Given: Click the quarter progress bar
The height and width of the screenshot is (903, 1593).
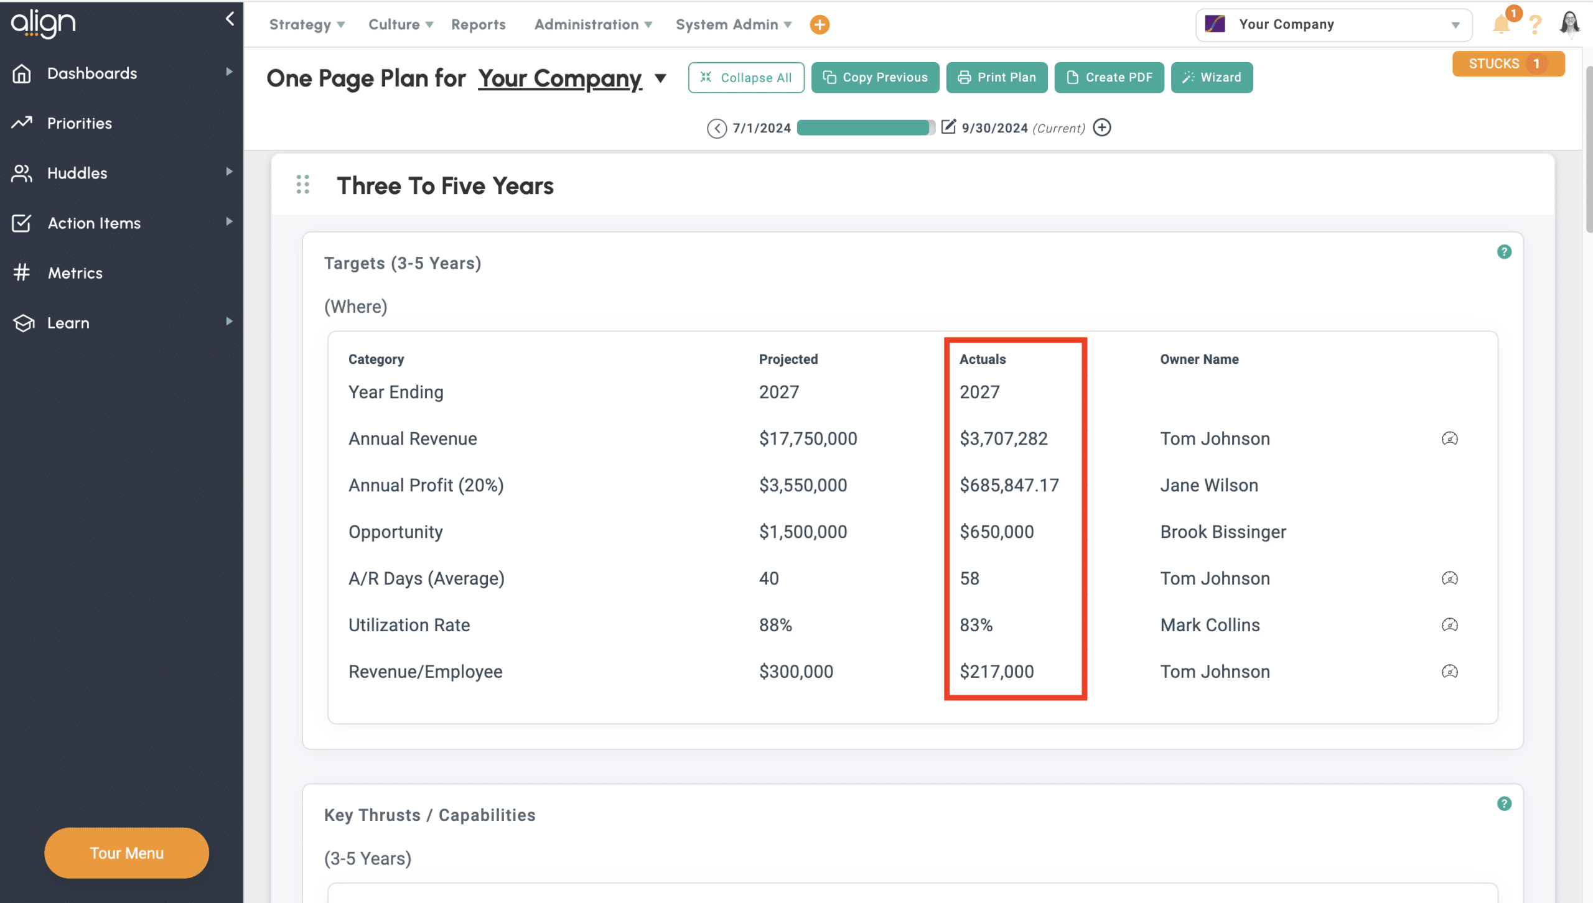Looking at the screenshot, I should [865, 128].
